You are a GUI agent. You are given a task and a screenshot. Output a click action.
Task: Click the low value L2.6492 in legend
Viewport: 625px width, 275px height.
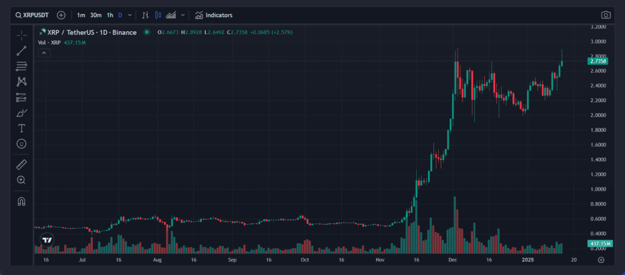pos(214,32)
